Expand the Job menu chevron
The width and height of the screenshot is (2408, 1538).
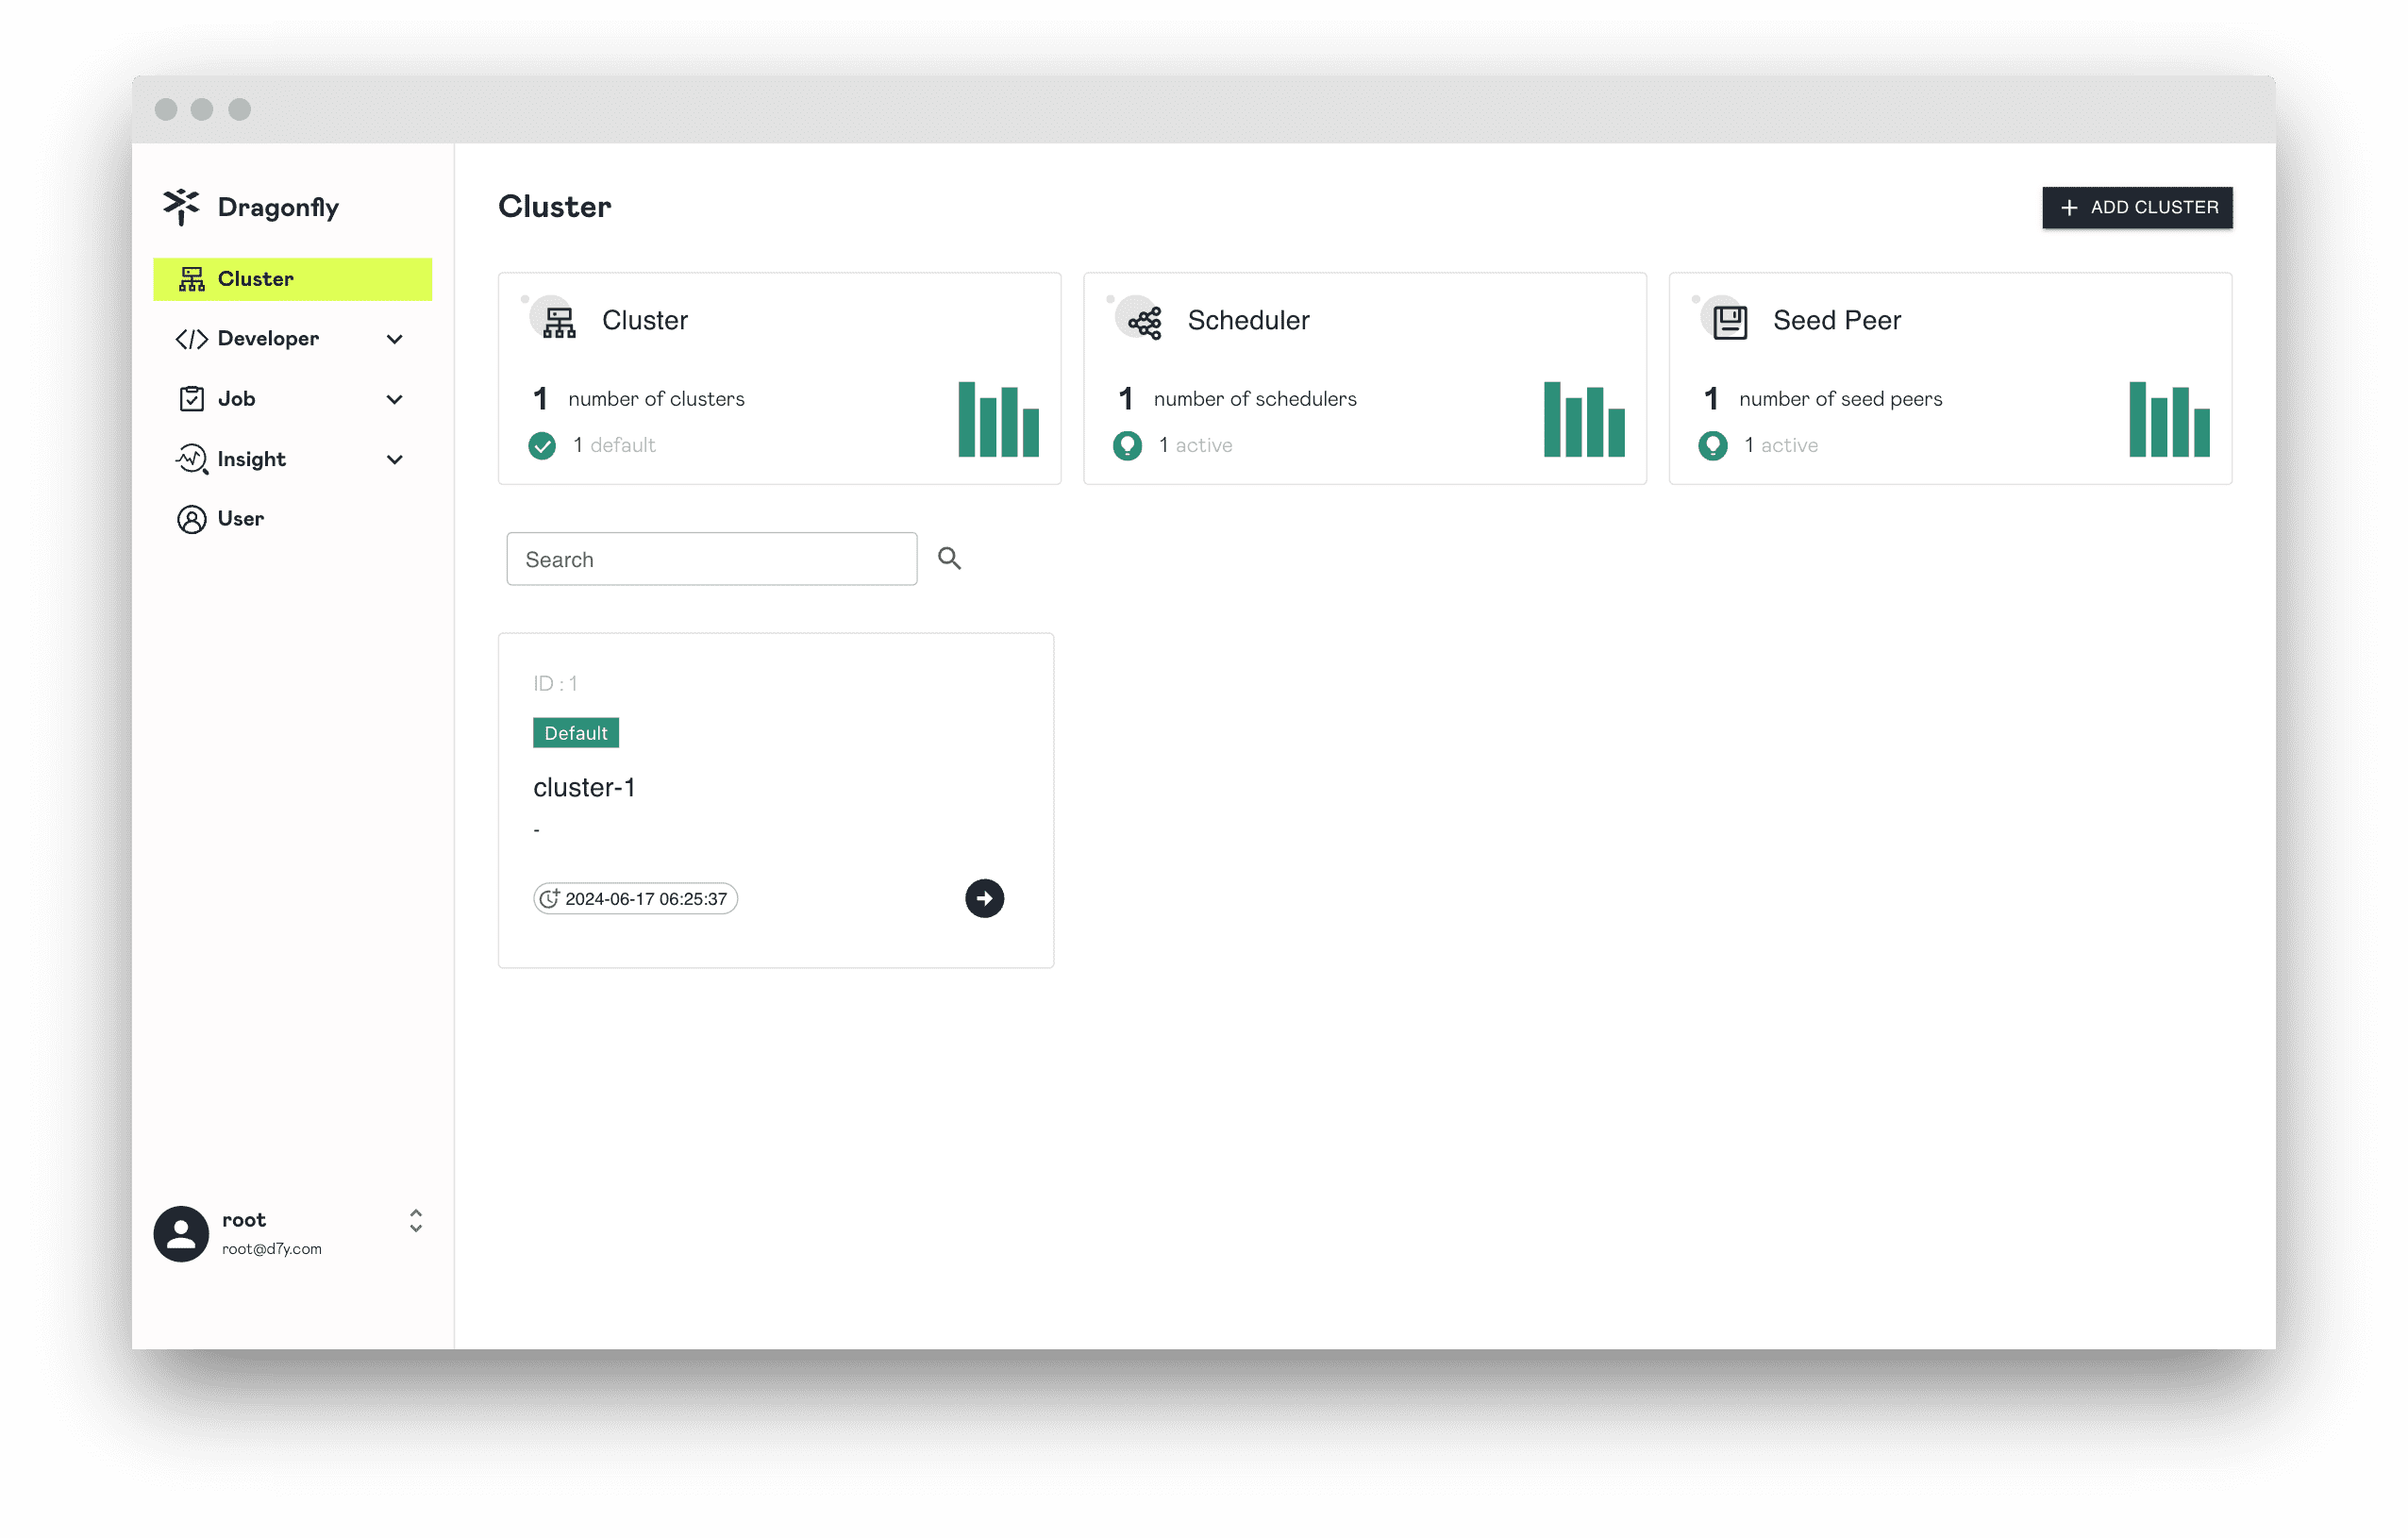click(395, 399)
